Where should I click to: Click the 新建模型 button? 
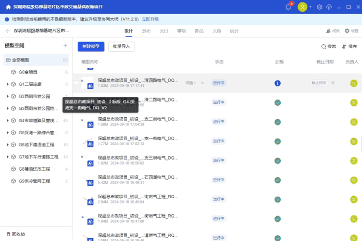90,46
